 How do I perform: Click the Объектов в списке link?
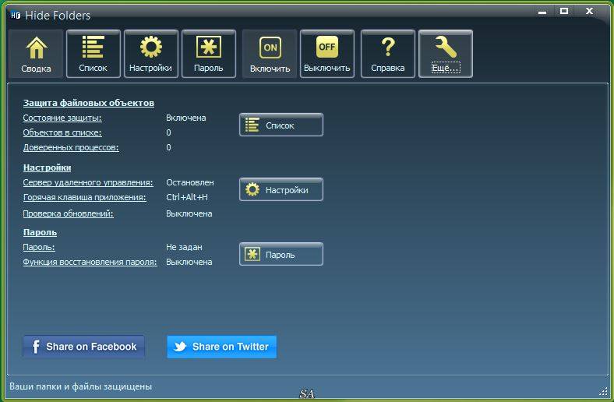pyautogui.click(x=62, y=132)
